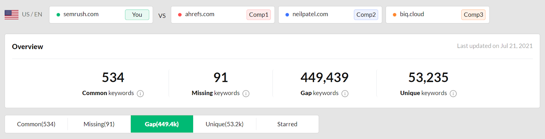545x139 pixels.
Task: Click green dot beside semrush.com
Action: [x=58, y=15]
